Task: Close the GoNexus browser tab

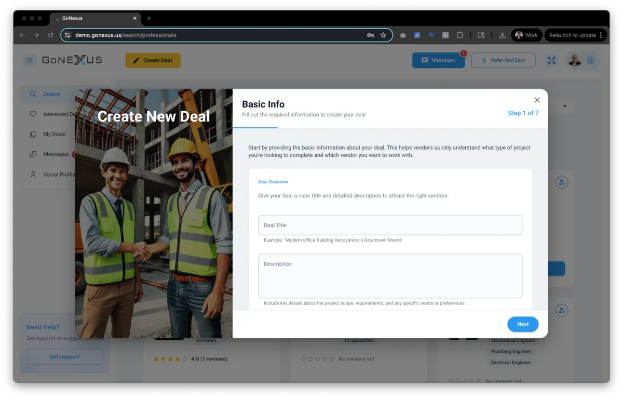Action: coord(135,18)
